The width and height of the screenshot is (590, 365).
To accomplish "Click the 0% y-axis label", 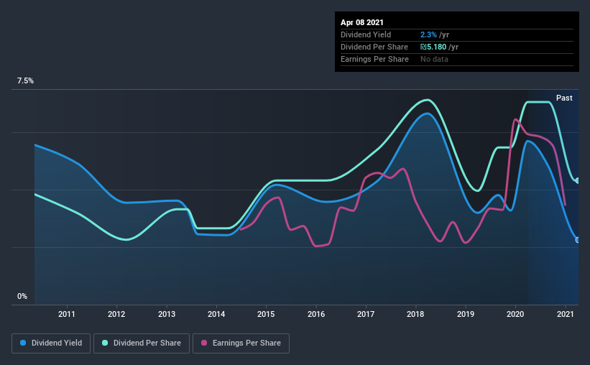I will (22, 297).
